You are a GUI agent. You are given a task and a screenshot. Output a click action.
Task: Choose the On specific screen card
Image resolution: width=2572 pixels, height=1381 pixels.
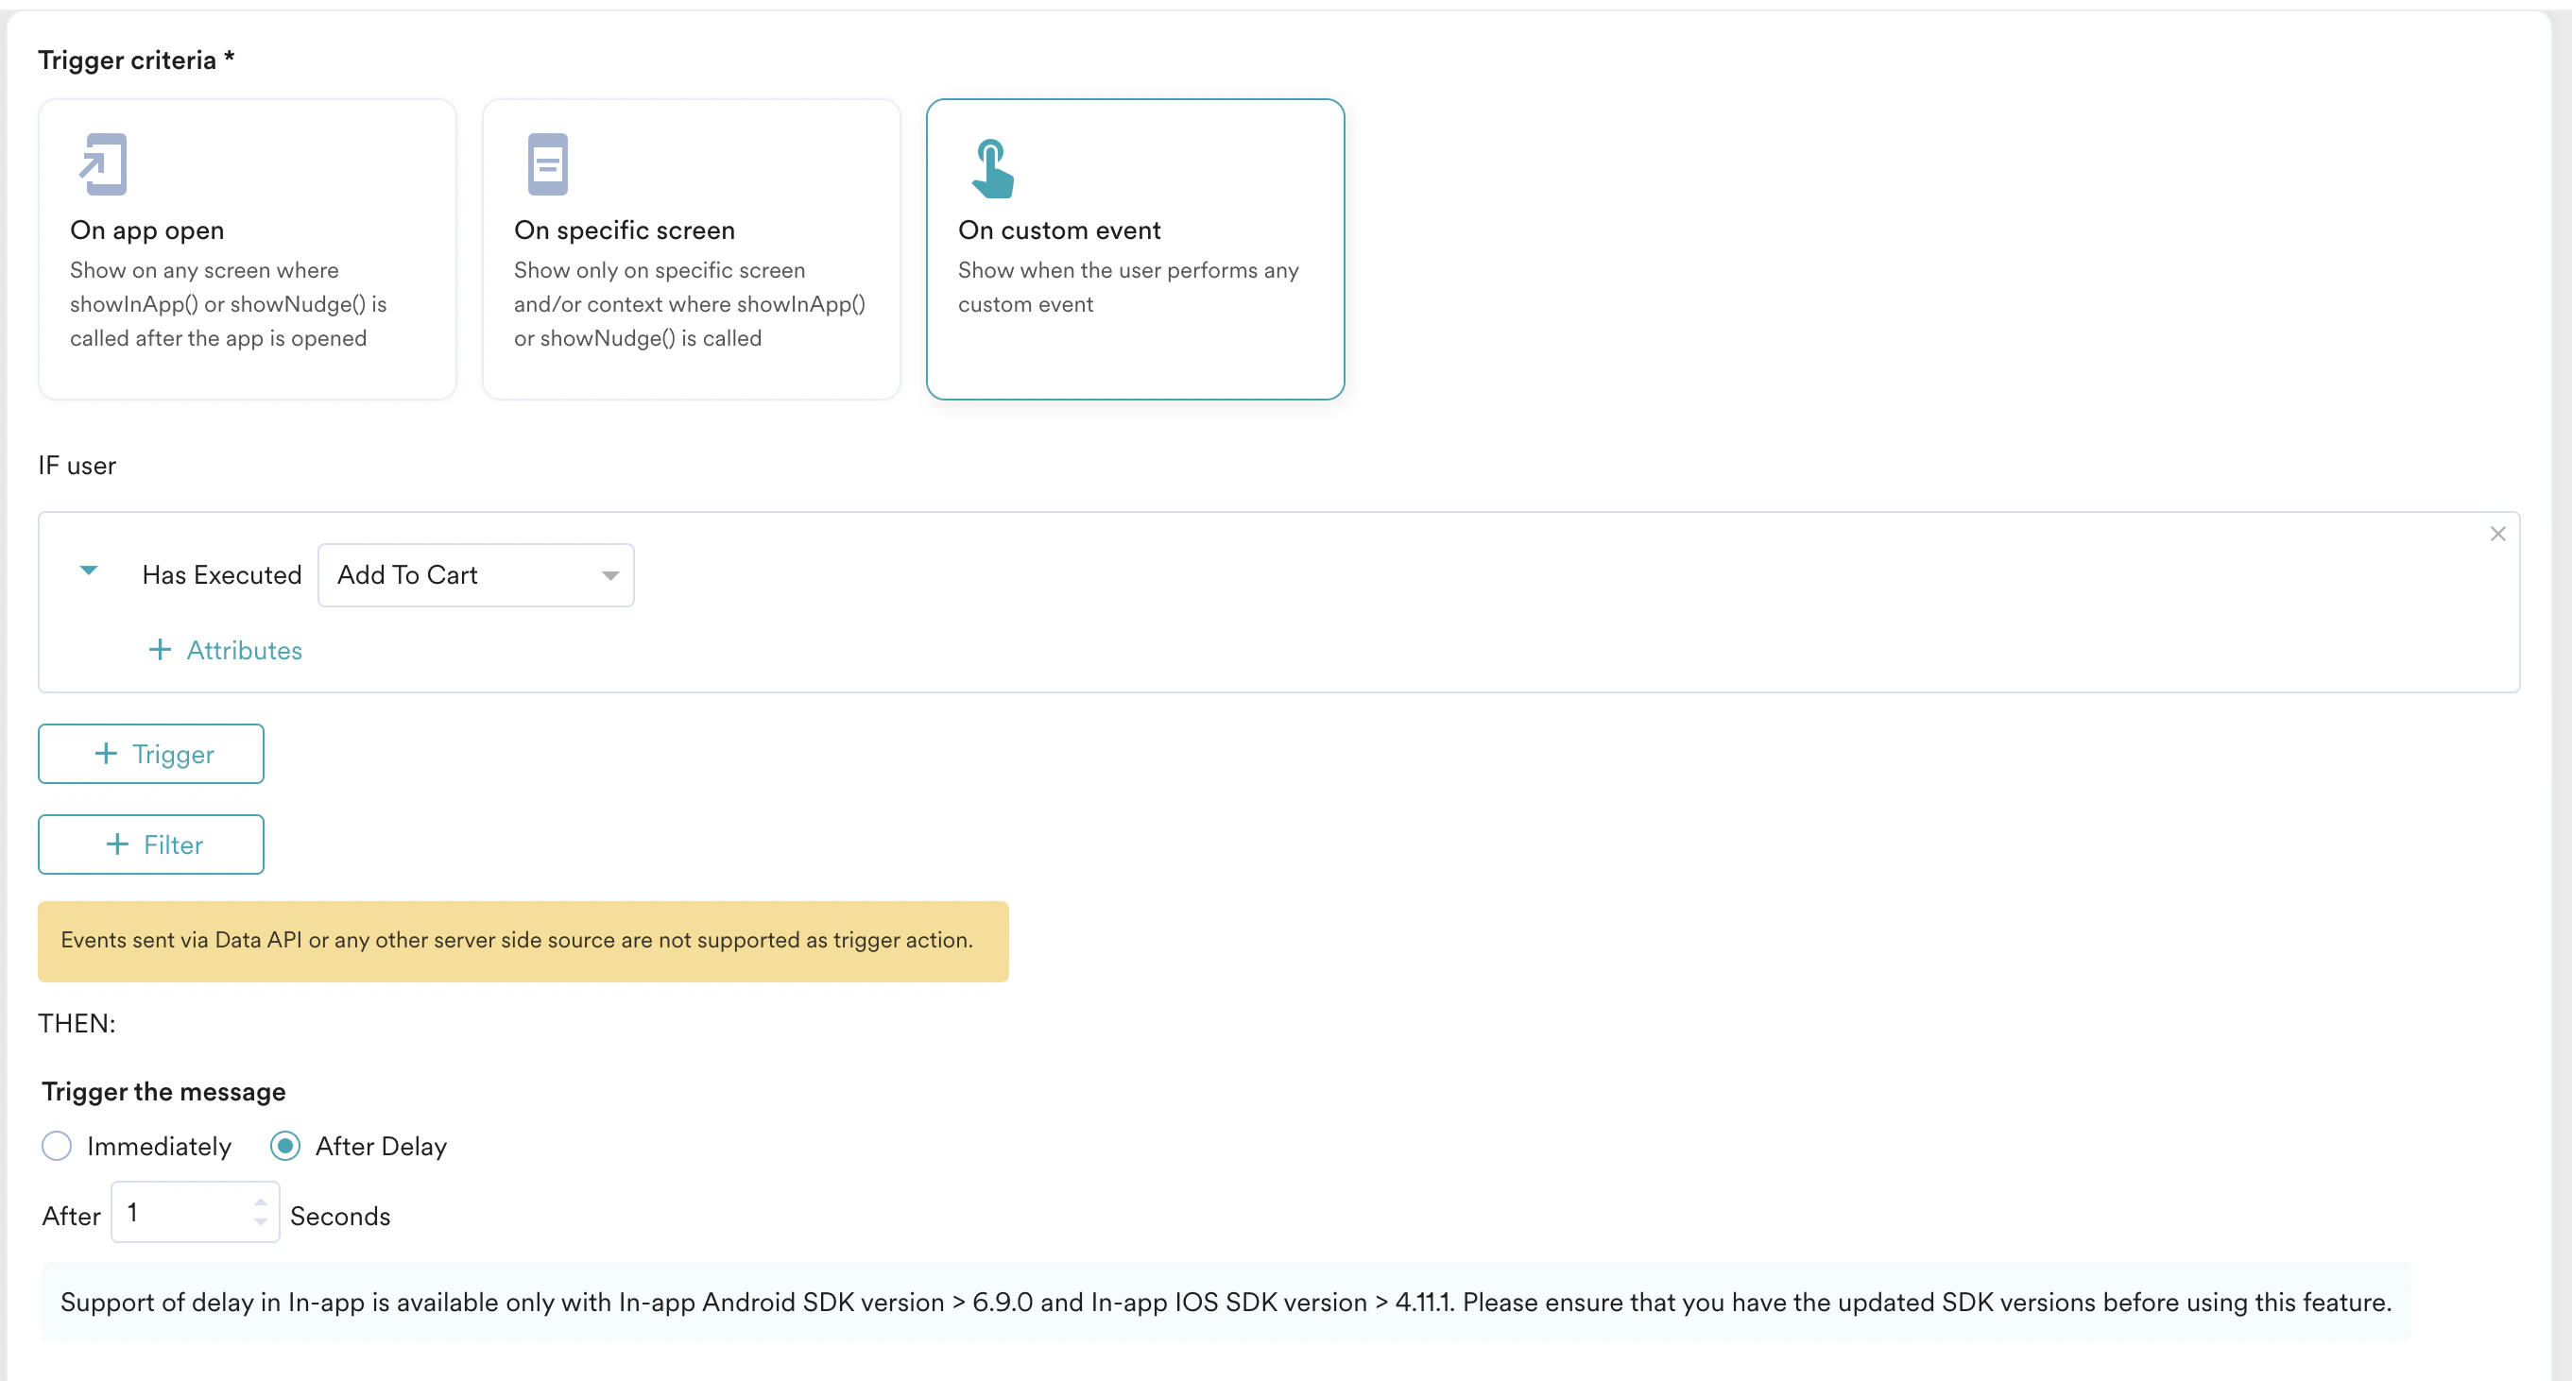[691, 248]
